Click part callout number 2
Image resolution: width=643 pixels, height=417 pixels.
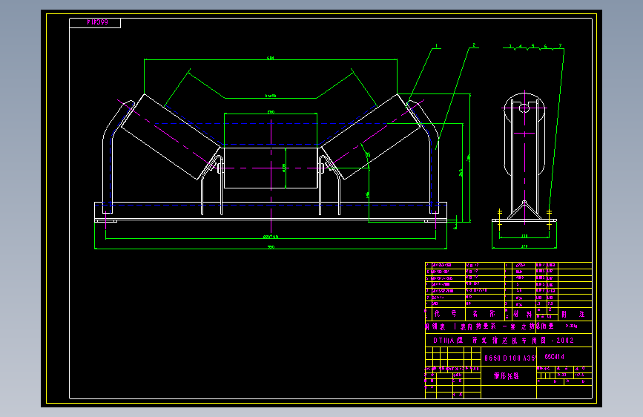click(x=474, y=45)
